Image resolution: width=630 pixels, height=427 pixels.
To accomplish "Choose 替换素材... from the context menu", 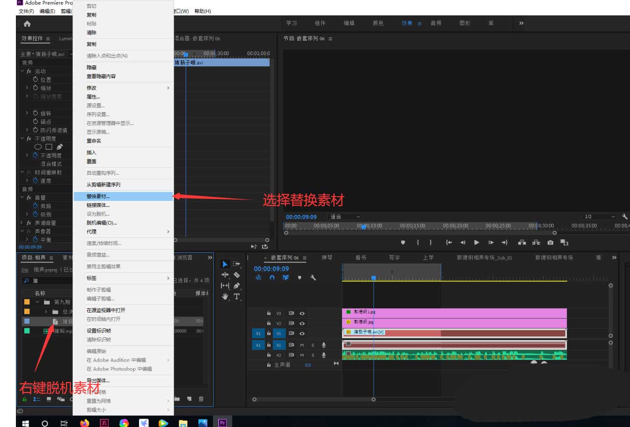I will 98,197.
